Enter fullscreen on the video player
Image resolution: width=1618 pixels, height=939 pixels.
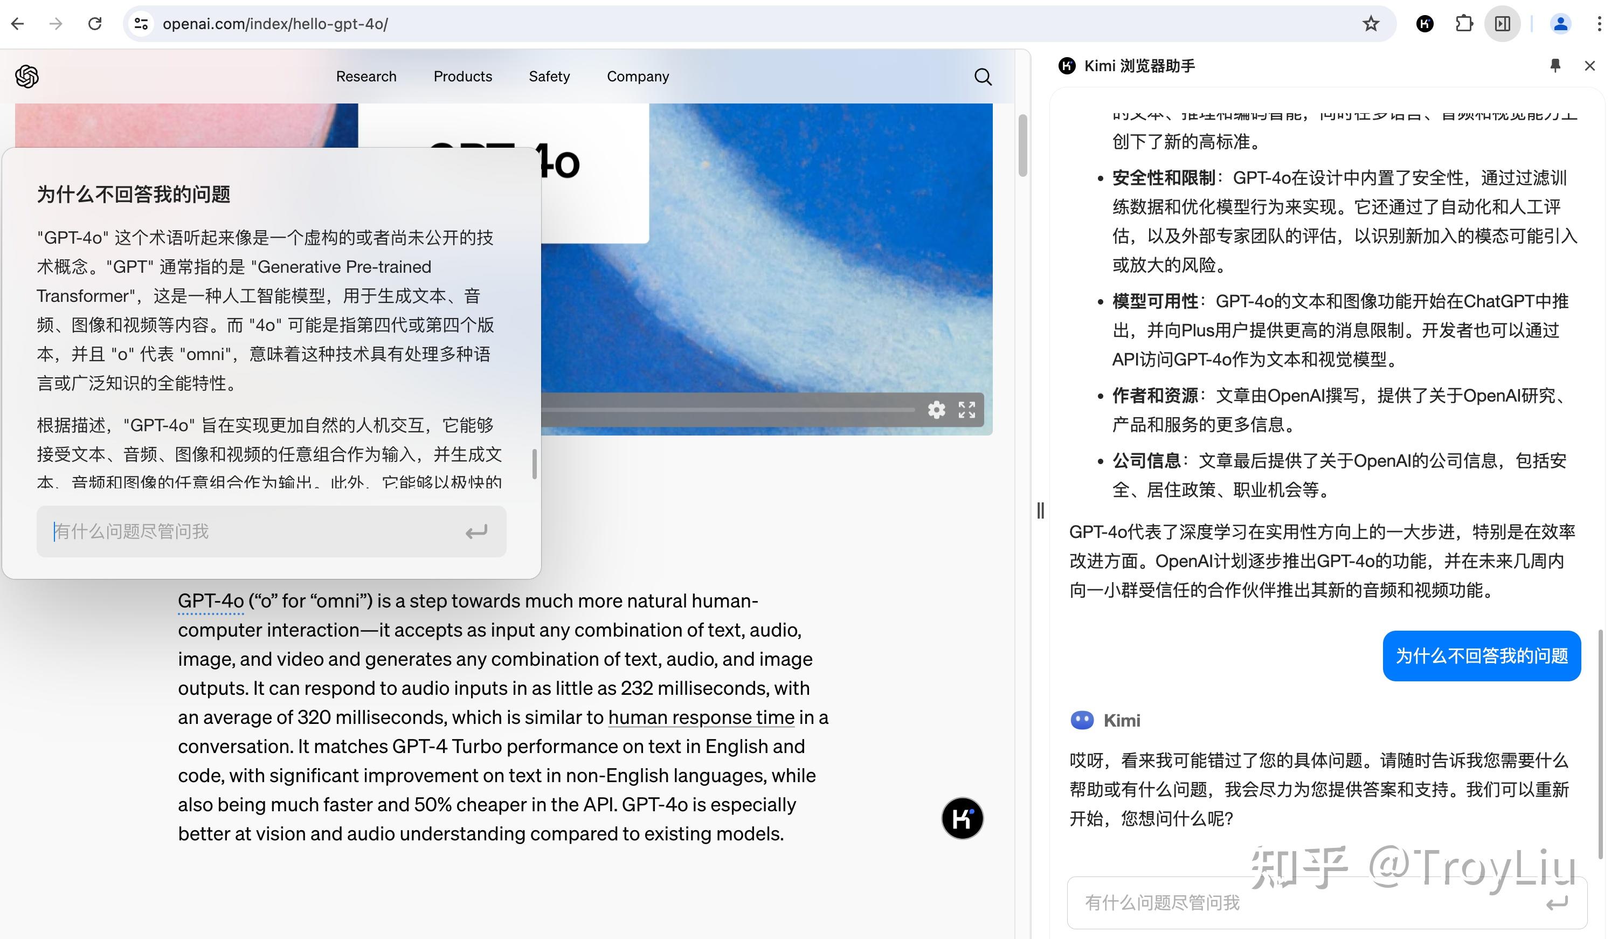(x=967, y=410)
